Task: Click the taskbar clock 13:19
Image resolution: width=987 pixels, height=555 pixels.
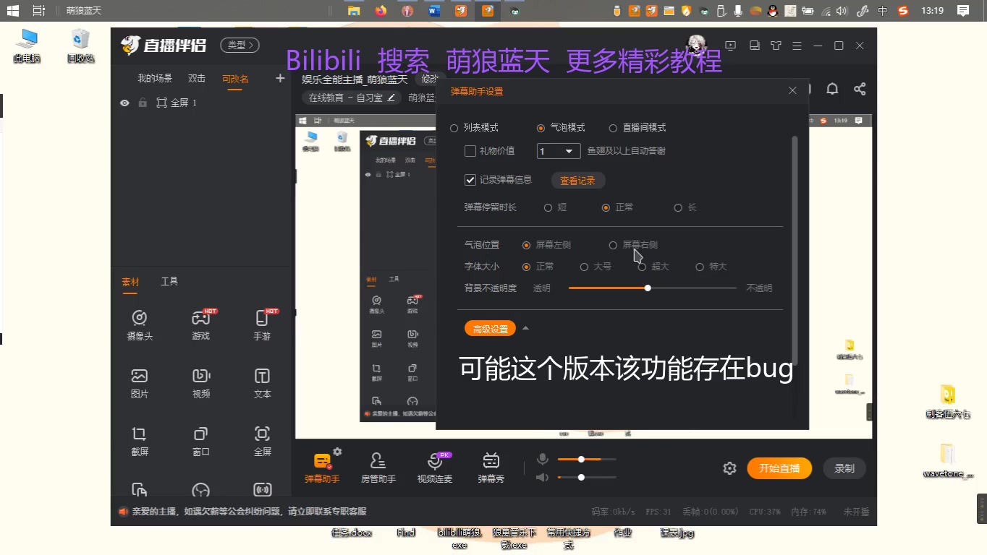Action: 933,11
